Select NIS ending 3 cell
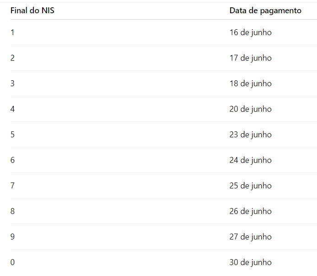 [12, 83]
